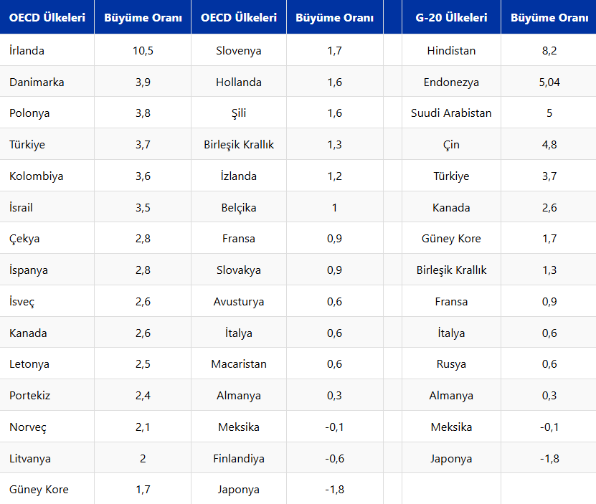
Task: Select the Danimarka cell
Action: pos(37,82)
